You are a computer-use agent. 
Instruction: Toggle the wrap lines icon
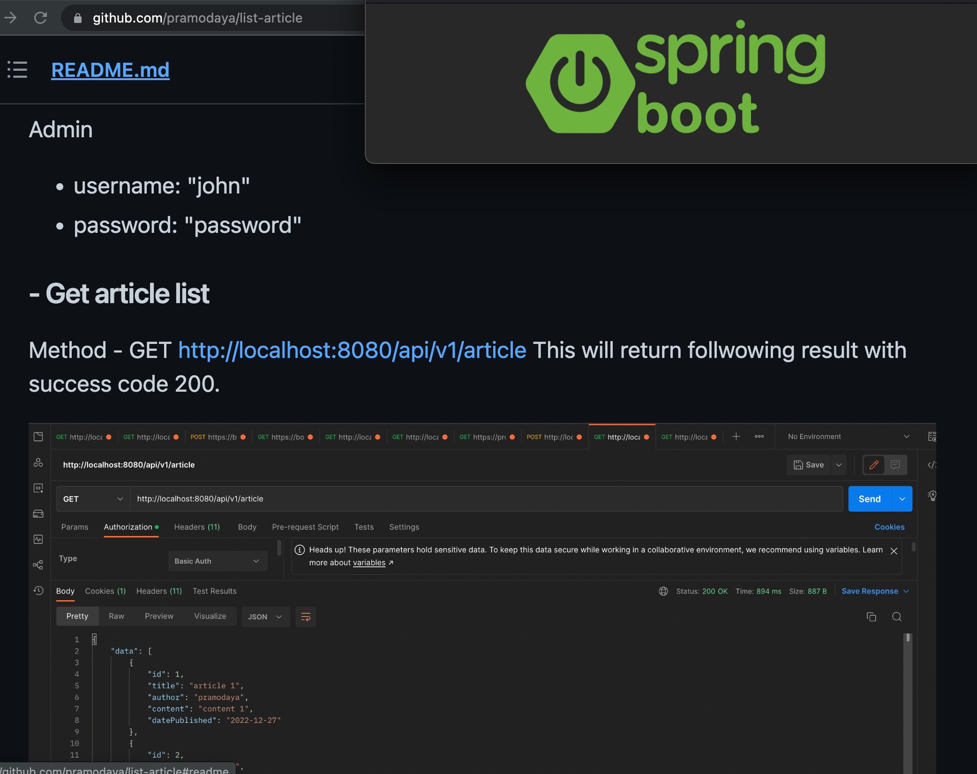(306, 617)
